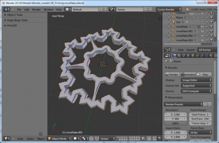This screenshot has width=219, height=143.
Task: Open the Render Layers properties tab icon
Action: point(179,56)
